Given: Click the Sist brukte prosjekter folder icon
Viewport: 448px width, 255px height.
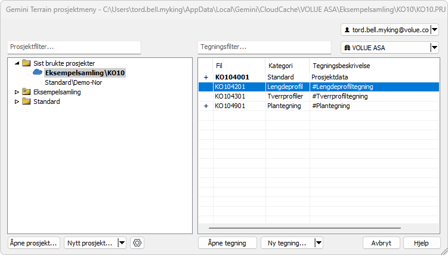Looking at the screenshot, I should [26, 63].
